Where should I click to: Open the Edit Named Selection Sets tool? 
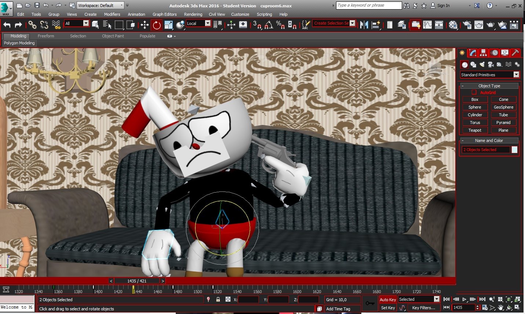[306, 25]
